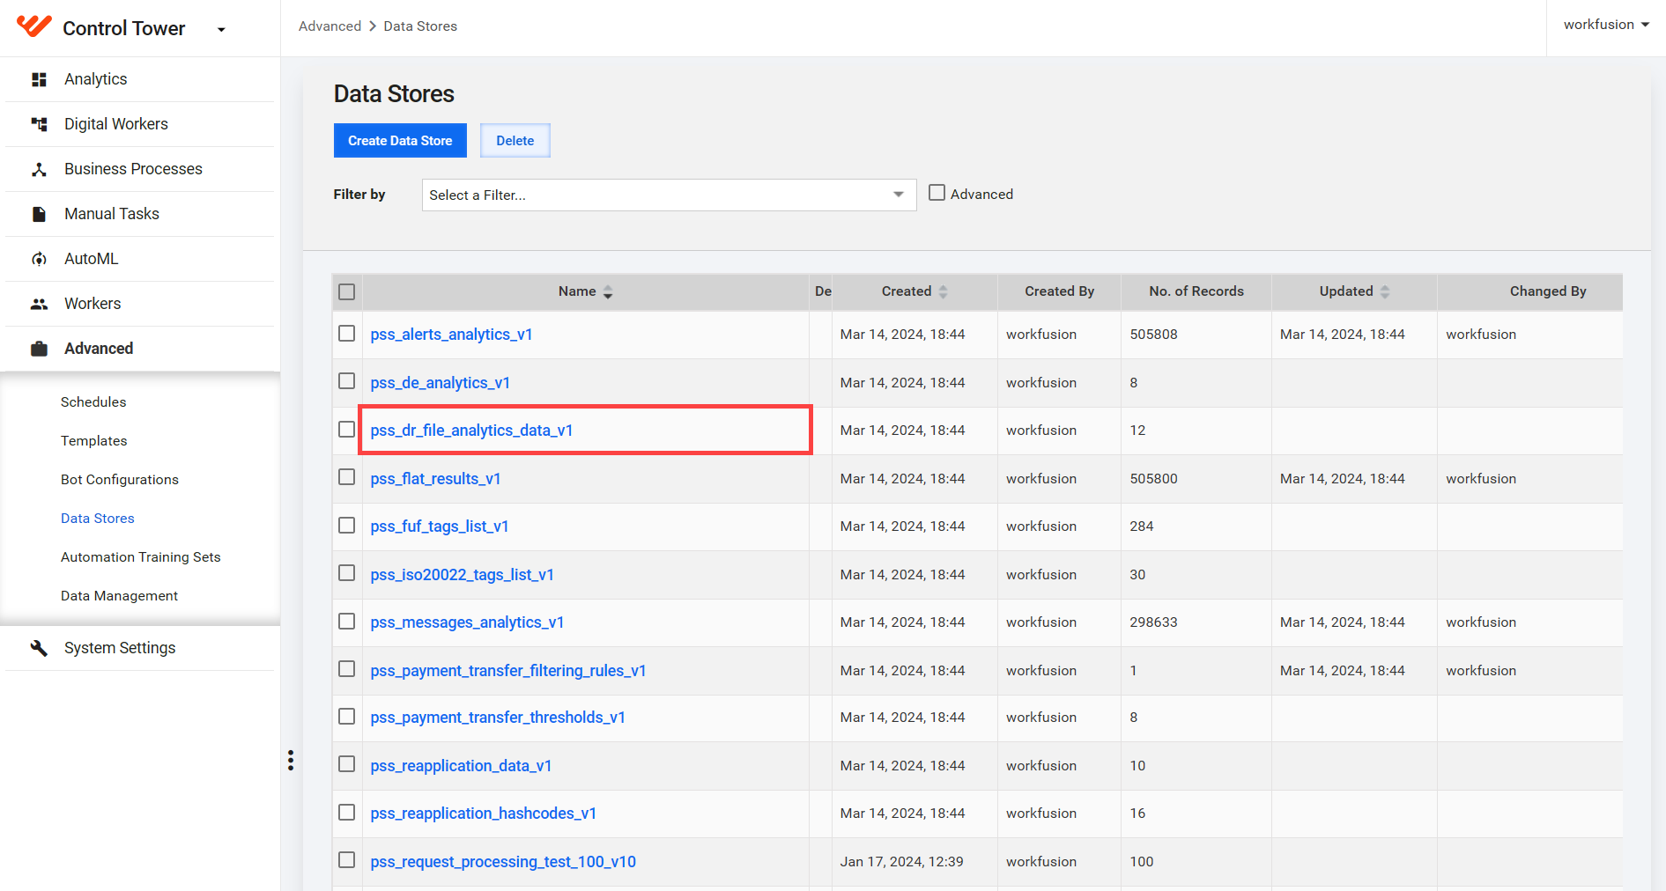Check the pss_payment_transfer_filtering_rules_v1 row checkbox
1666x891 pixels.
pos(347,669)
